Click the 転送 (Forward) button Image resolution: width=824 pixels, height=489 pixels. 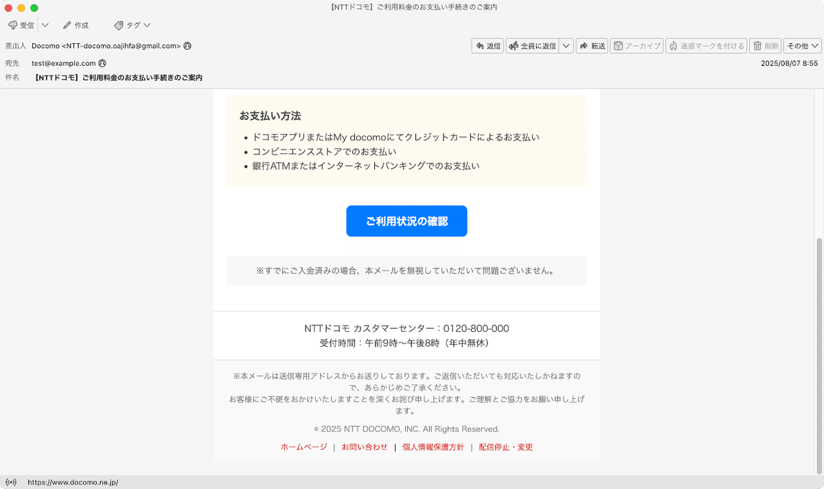[592, 46]
